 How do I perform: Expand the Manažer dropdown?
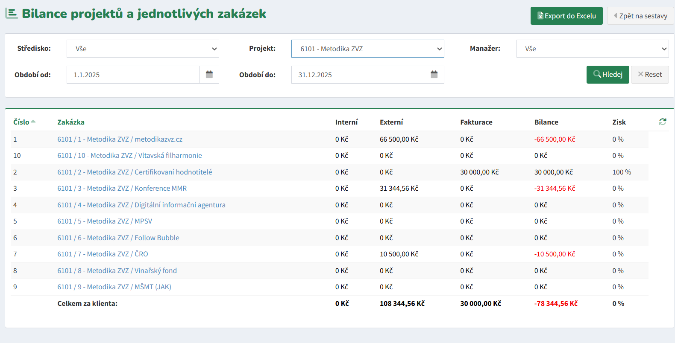[x=592, y=49]
